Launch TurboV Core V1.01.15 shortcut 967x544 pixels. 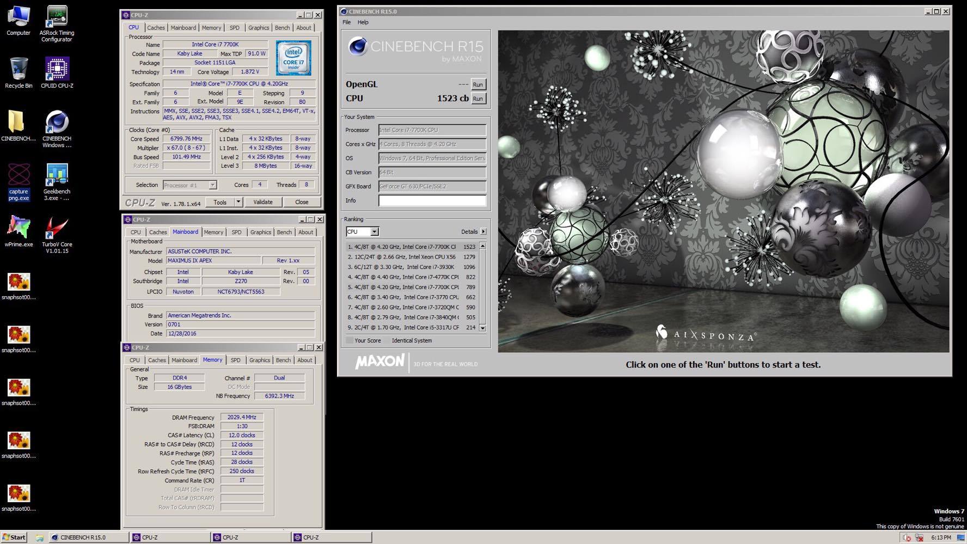click(57, 235)
